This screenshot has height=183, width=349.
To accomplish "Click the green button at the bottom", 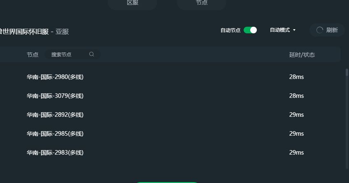I will (167, 182).
